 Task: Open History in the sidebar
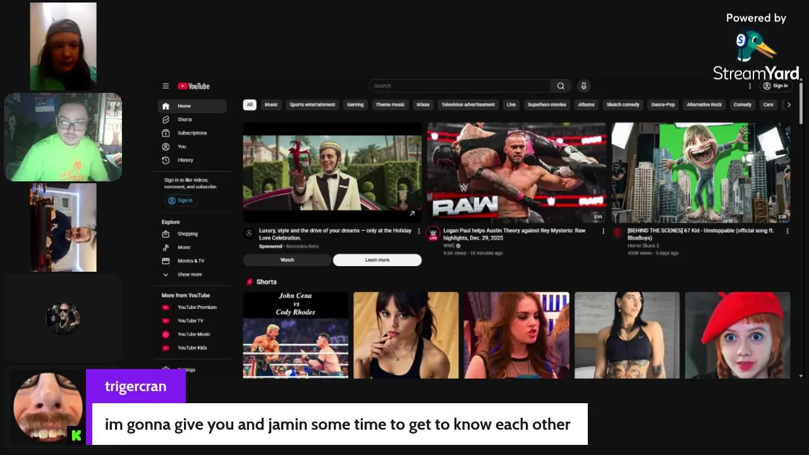192,160
